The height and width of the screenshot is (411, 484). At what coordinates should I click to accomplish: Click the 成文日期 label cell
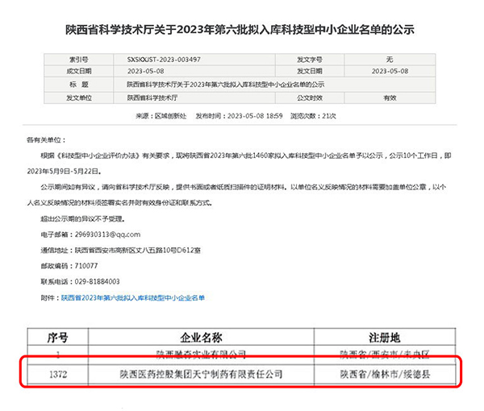tap(79, 71)
